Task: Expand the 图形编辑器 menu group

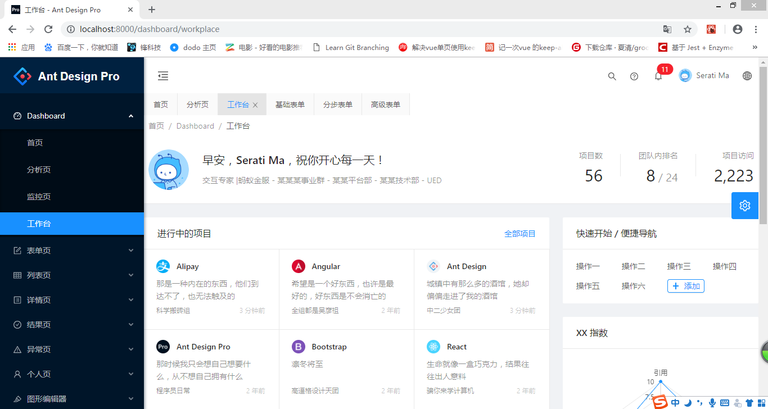Action: click(72, 399)
